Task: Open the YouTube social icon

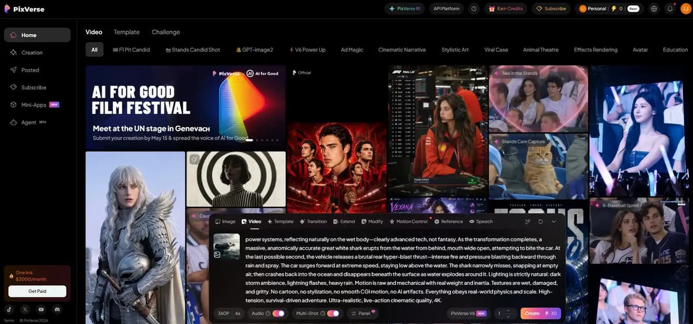Action: tap(41, 310)
